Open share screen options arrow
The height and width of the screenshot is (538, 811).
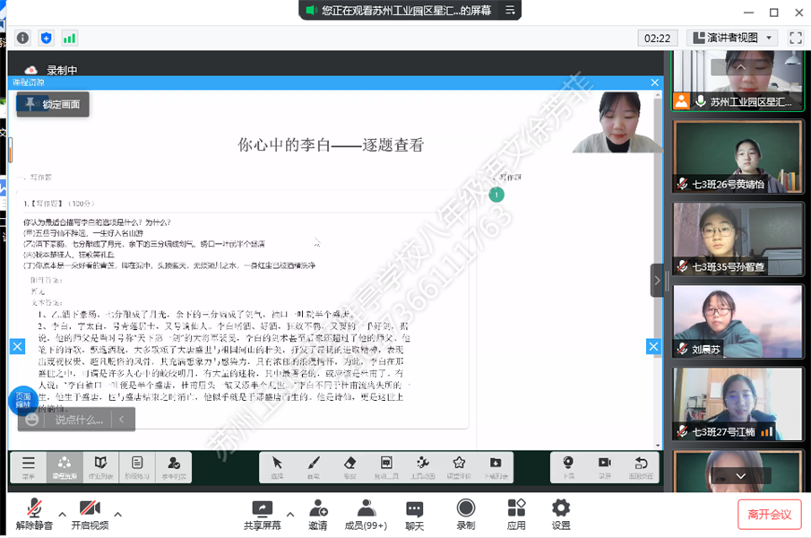point(290,514)
